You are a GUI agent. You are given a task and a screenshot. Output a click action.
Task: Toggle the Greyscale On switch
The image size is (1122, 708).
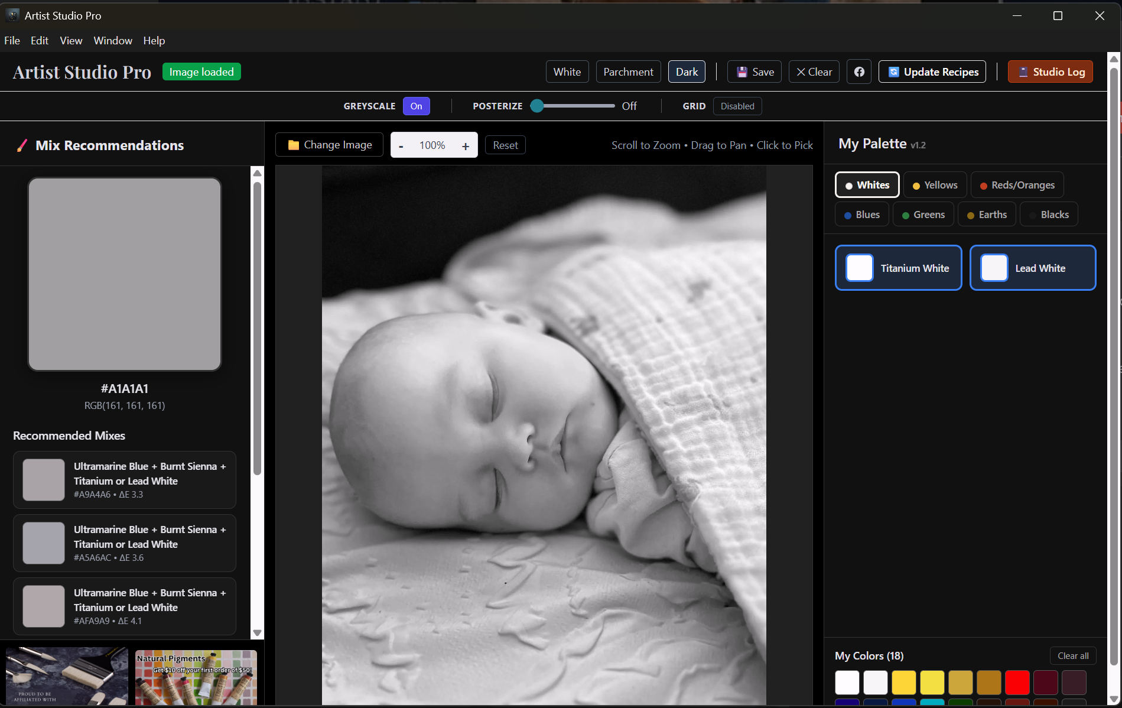click(x=417, y=106)
